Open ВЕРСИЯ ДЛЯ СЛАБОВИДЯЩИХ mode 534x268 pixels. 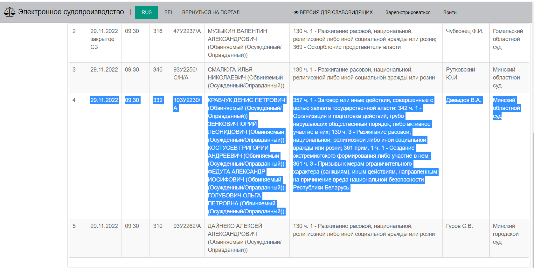336,12
